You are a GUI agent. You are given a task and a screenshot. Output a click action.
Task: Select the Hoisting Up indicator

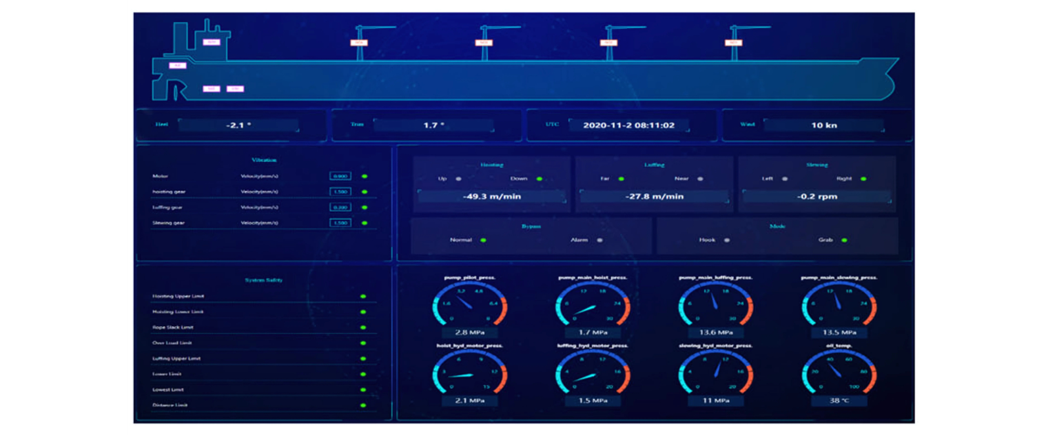tap(458, 178)
